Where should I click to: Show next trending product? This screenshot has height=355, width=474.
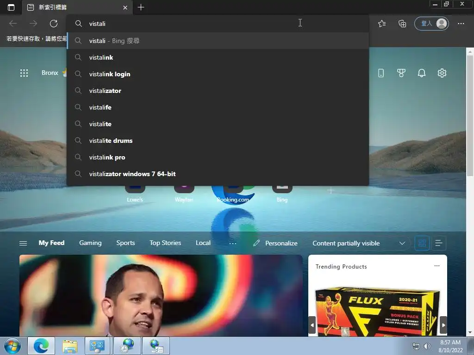443,325
